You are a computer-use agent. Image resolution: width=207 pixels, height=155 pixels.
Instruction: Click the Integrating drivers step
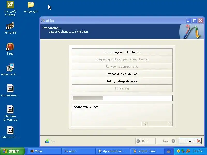pyautogui.click(x=122, y=81)
